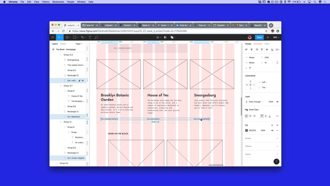Image resolution: width=330 pixels, height=186 pixels.
Task: Open the text type details ellipsis
Action: 277,116
